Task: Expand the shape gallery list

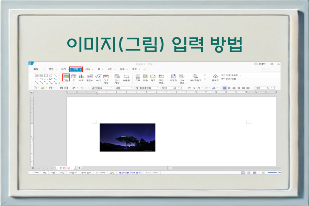Action: pyautogui.click(x=59, y=83)
